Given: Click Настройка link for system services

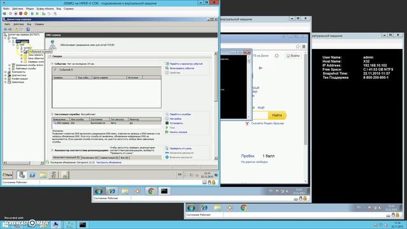Looking at the screenshot, I should pyautogui.click(x=176, y=119).
